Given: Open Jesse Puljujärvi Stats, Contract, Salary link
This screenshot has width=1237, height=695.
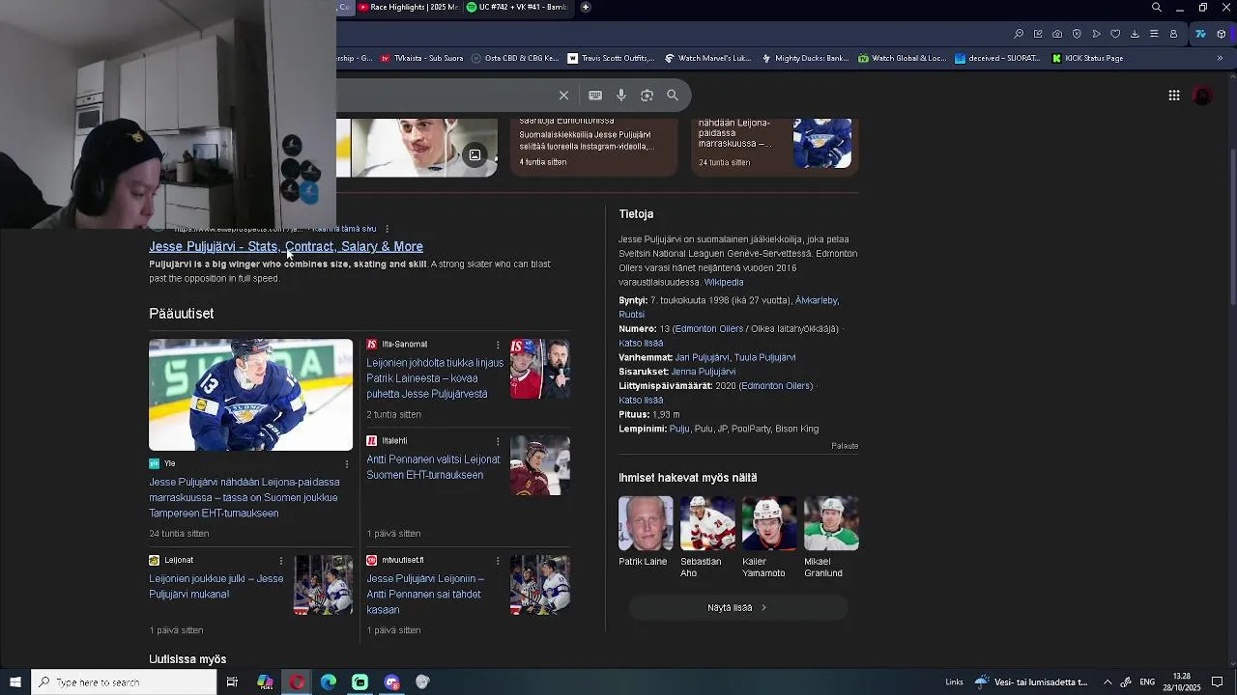Looking at the screenshot, I should pyautogui.click(x=286, y=247).
